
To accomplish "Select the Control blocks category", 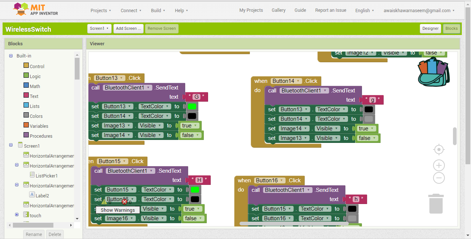I will pos(37,66).
